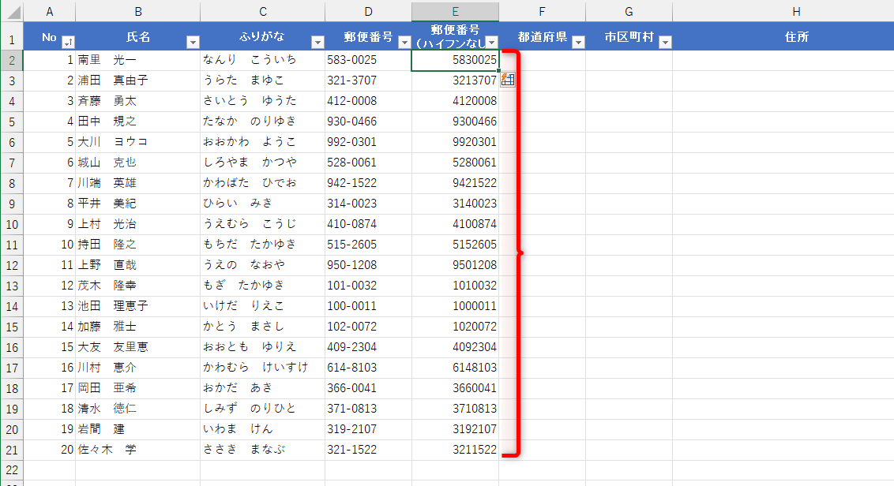Select column F header
This screenshot has width=894, height=486.
542,11
